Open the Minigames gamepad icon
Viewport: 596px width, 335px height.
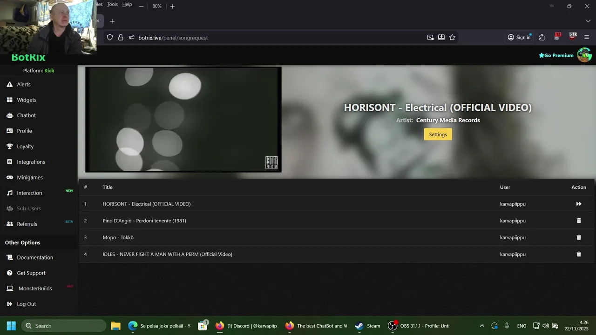[9, 177]
